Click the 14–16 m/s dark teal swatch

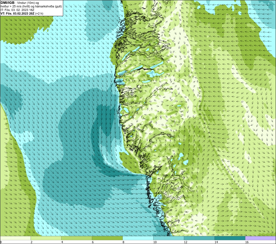(230, 238)
